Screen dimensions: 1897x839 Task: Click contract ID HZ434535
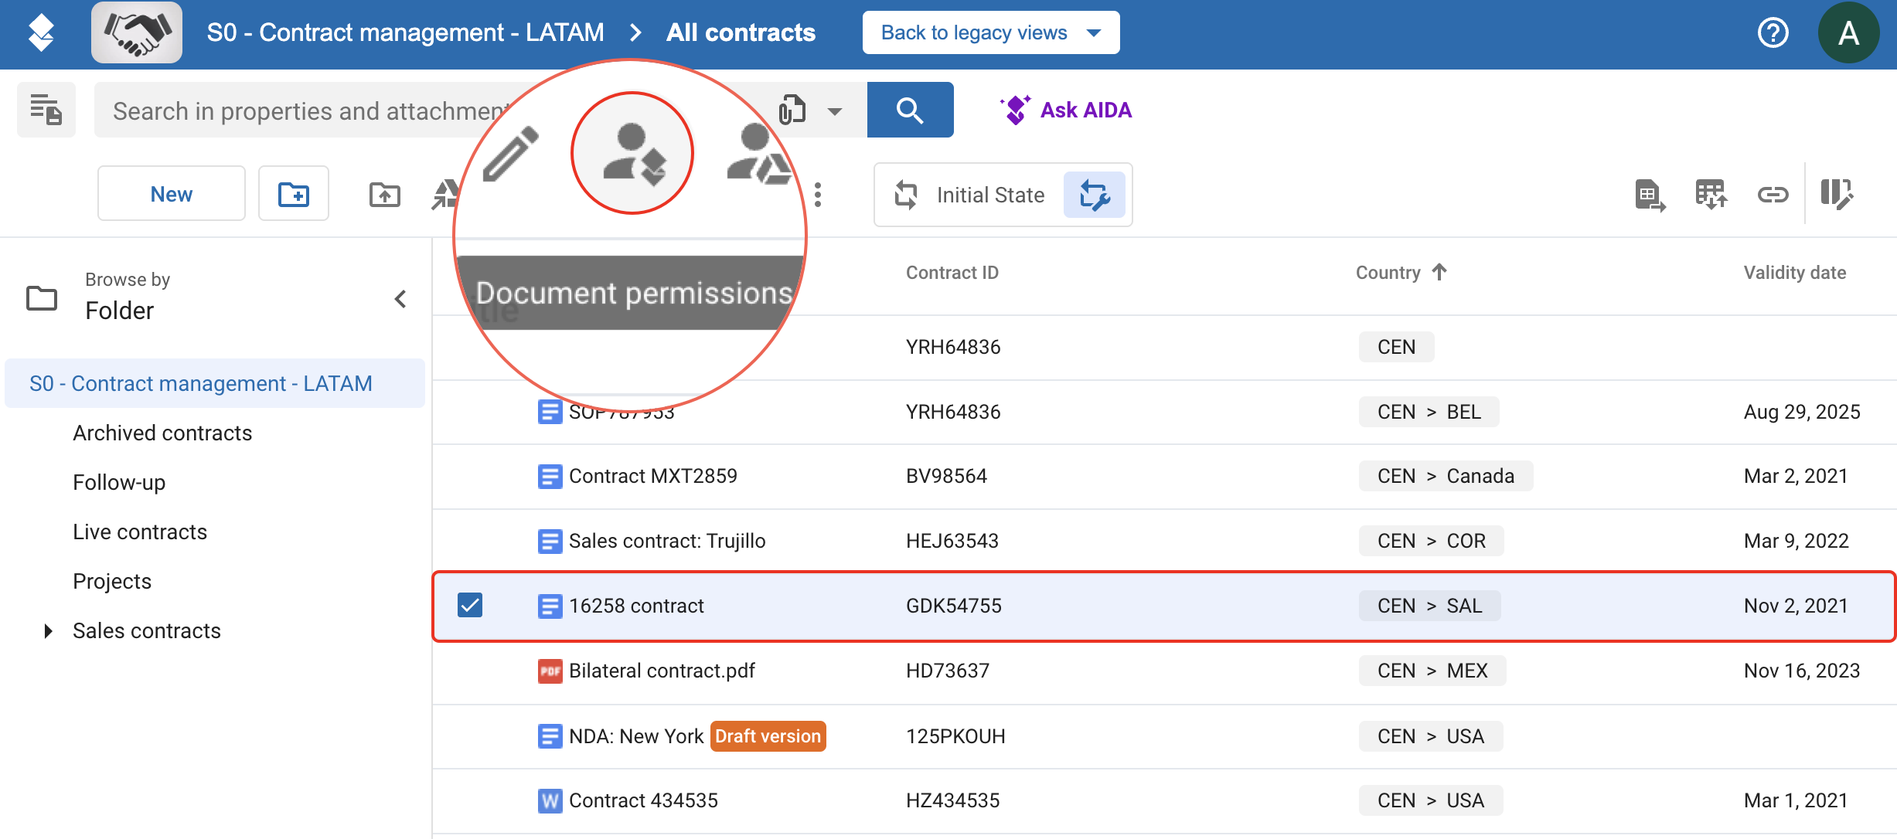pyautogui.click(x=953, y=800)
